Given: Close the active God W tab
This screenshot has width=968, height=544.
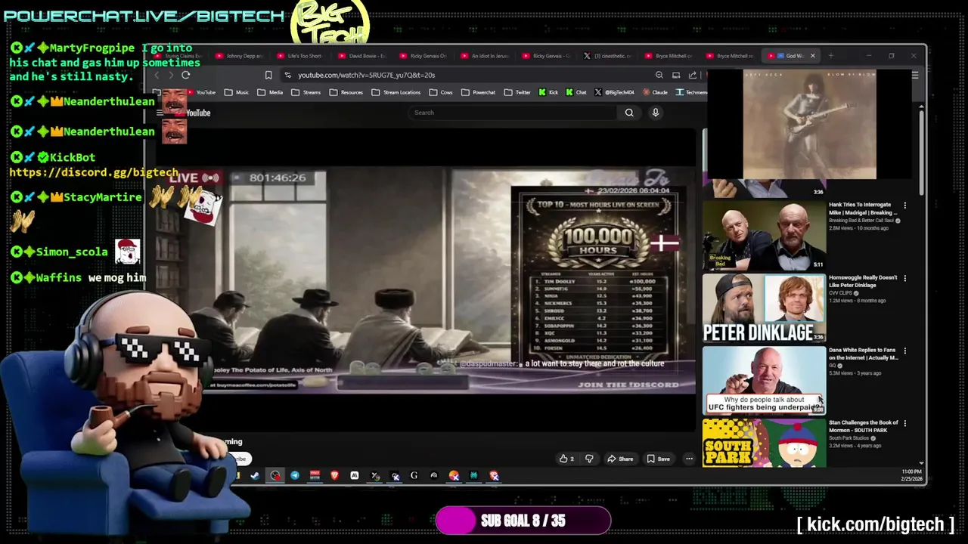Looking at the screenshot, I should click(x=813, y=55).
